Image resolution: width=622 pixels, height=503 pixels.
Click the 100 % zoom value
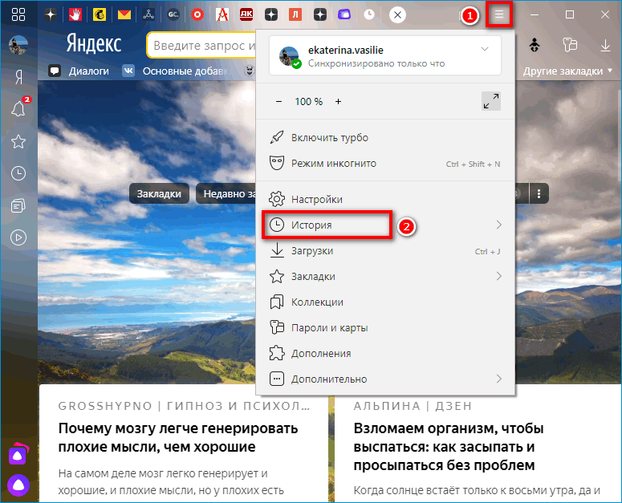coord(309,101)
